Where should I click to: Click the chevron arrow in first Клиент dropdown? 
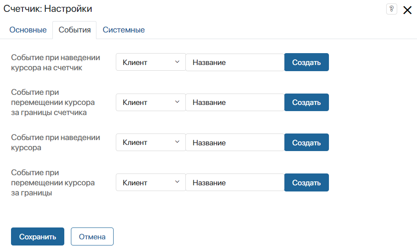[177, 62]
